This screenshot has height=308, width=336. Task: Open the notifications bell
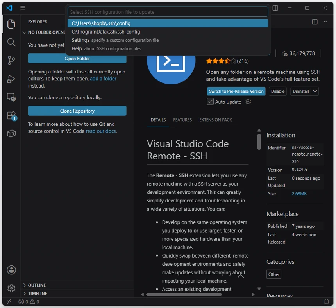pyautogui.click(x=326, y=302)
